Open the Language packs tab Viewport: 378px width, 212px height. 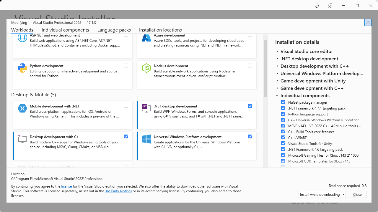[x=114, y=30]
